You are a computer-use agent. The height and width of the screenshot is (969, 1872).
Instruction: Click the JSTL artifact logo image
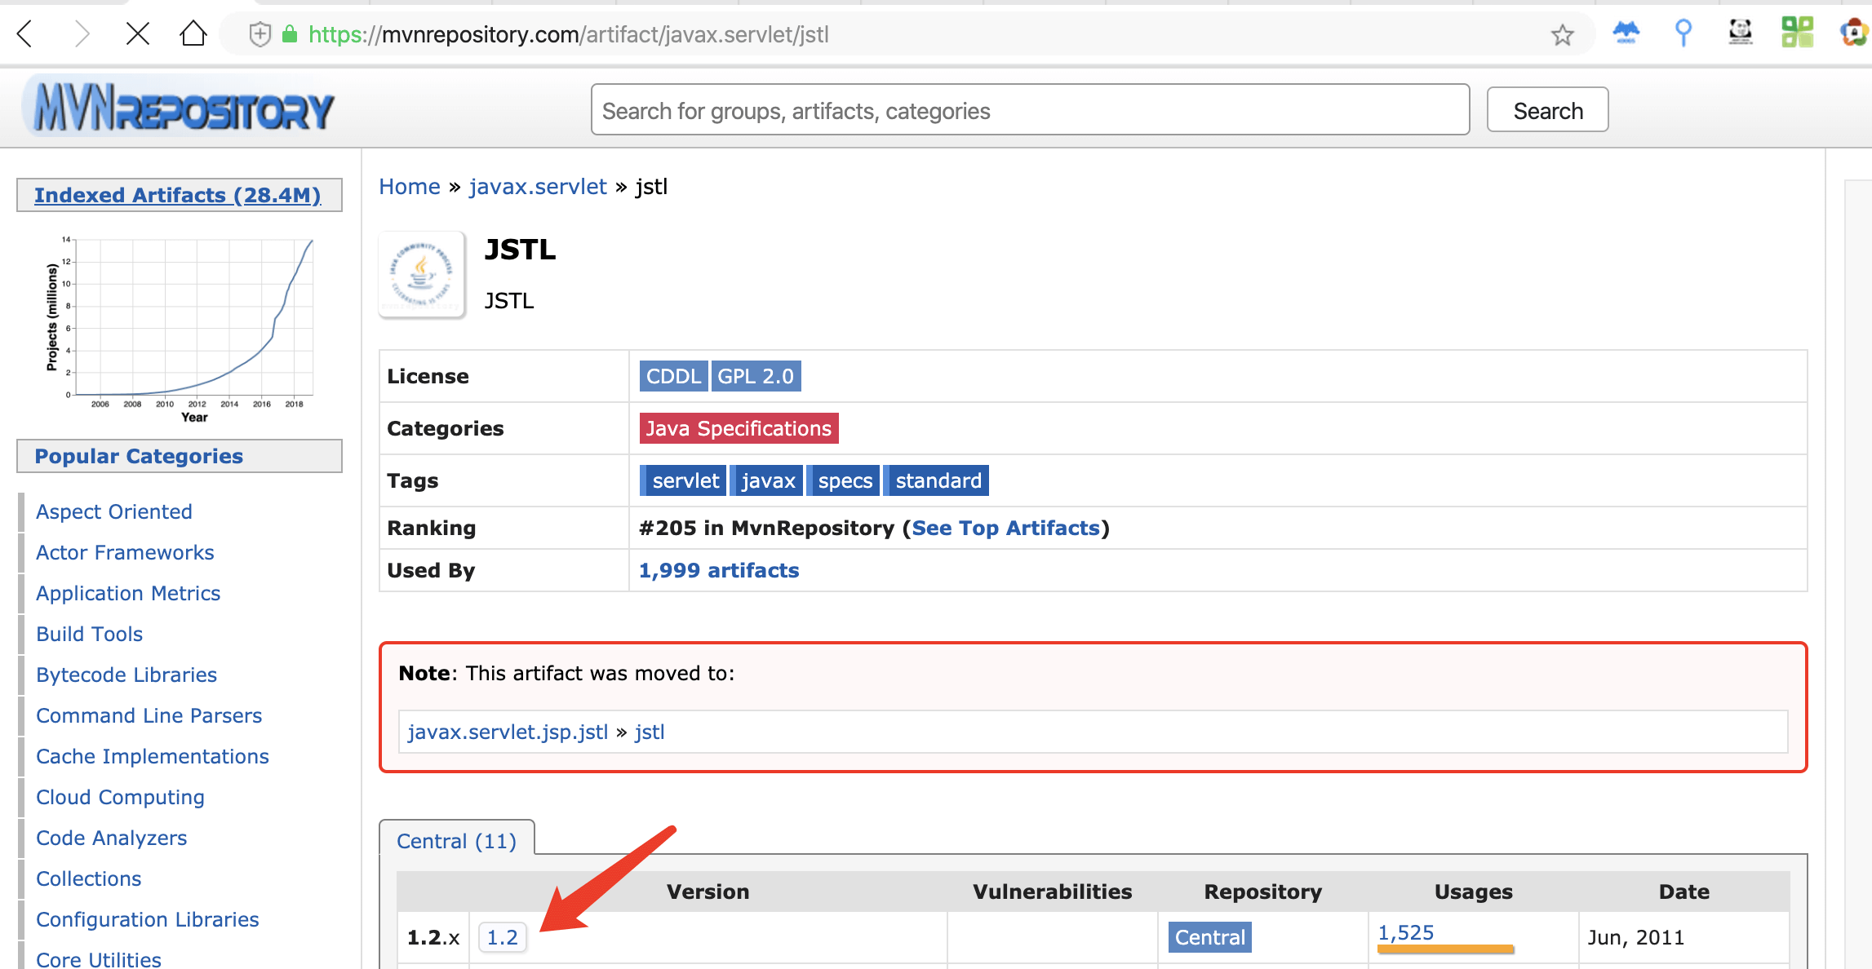[422, 274]
